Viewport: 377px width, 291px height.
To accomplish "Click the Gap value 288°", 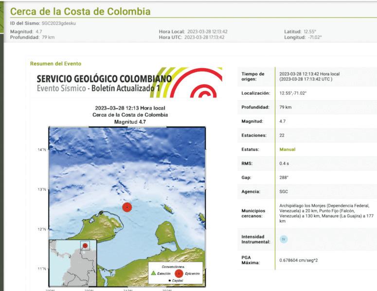I will click(284, 178).
